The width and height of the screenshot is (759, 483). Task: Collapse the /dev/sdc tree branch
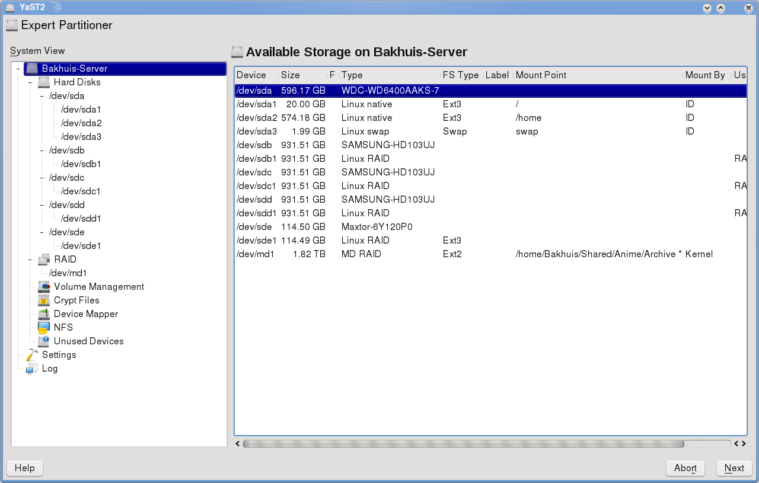pyautogui.click(x=42, y=178)
